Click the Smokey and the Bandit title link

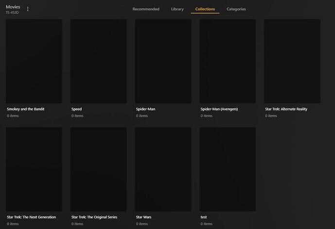click(x=26, y=109)
